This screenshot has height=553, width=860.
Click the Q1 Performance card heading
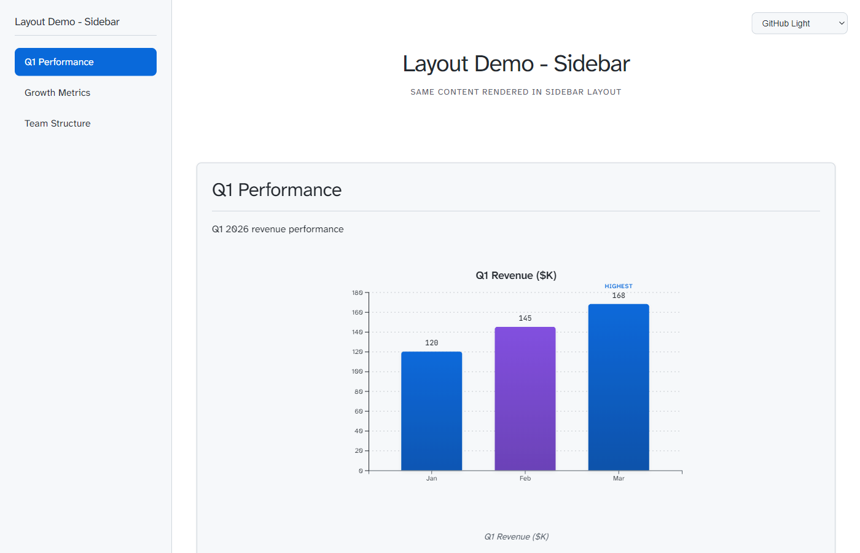point(276,190)
